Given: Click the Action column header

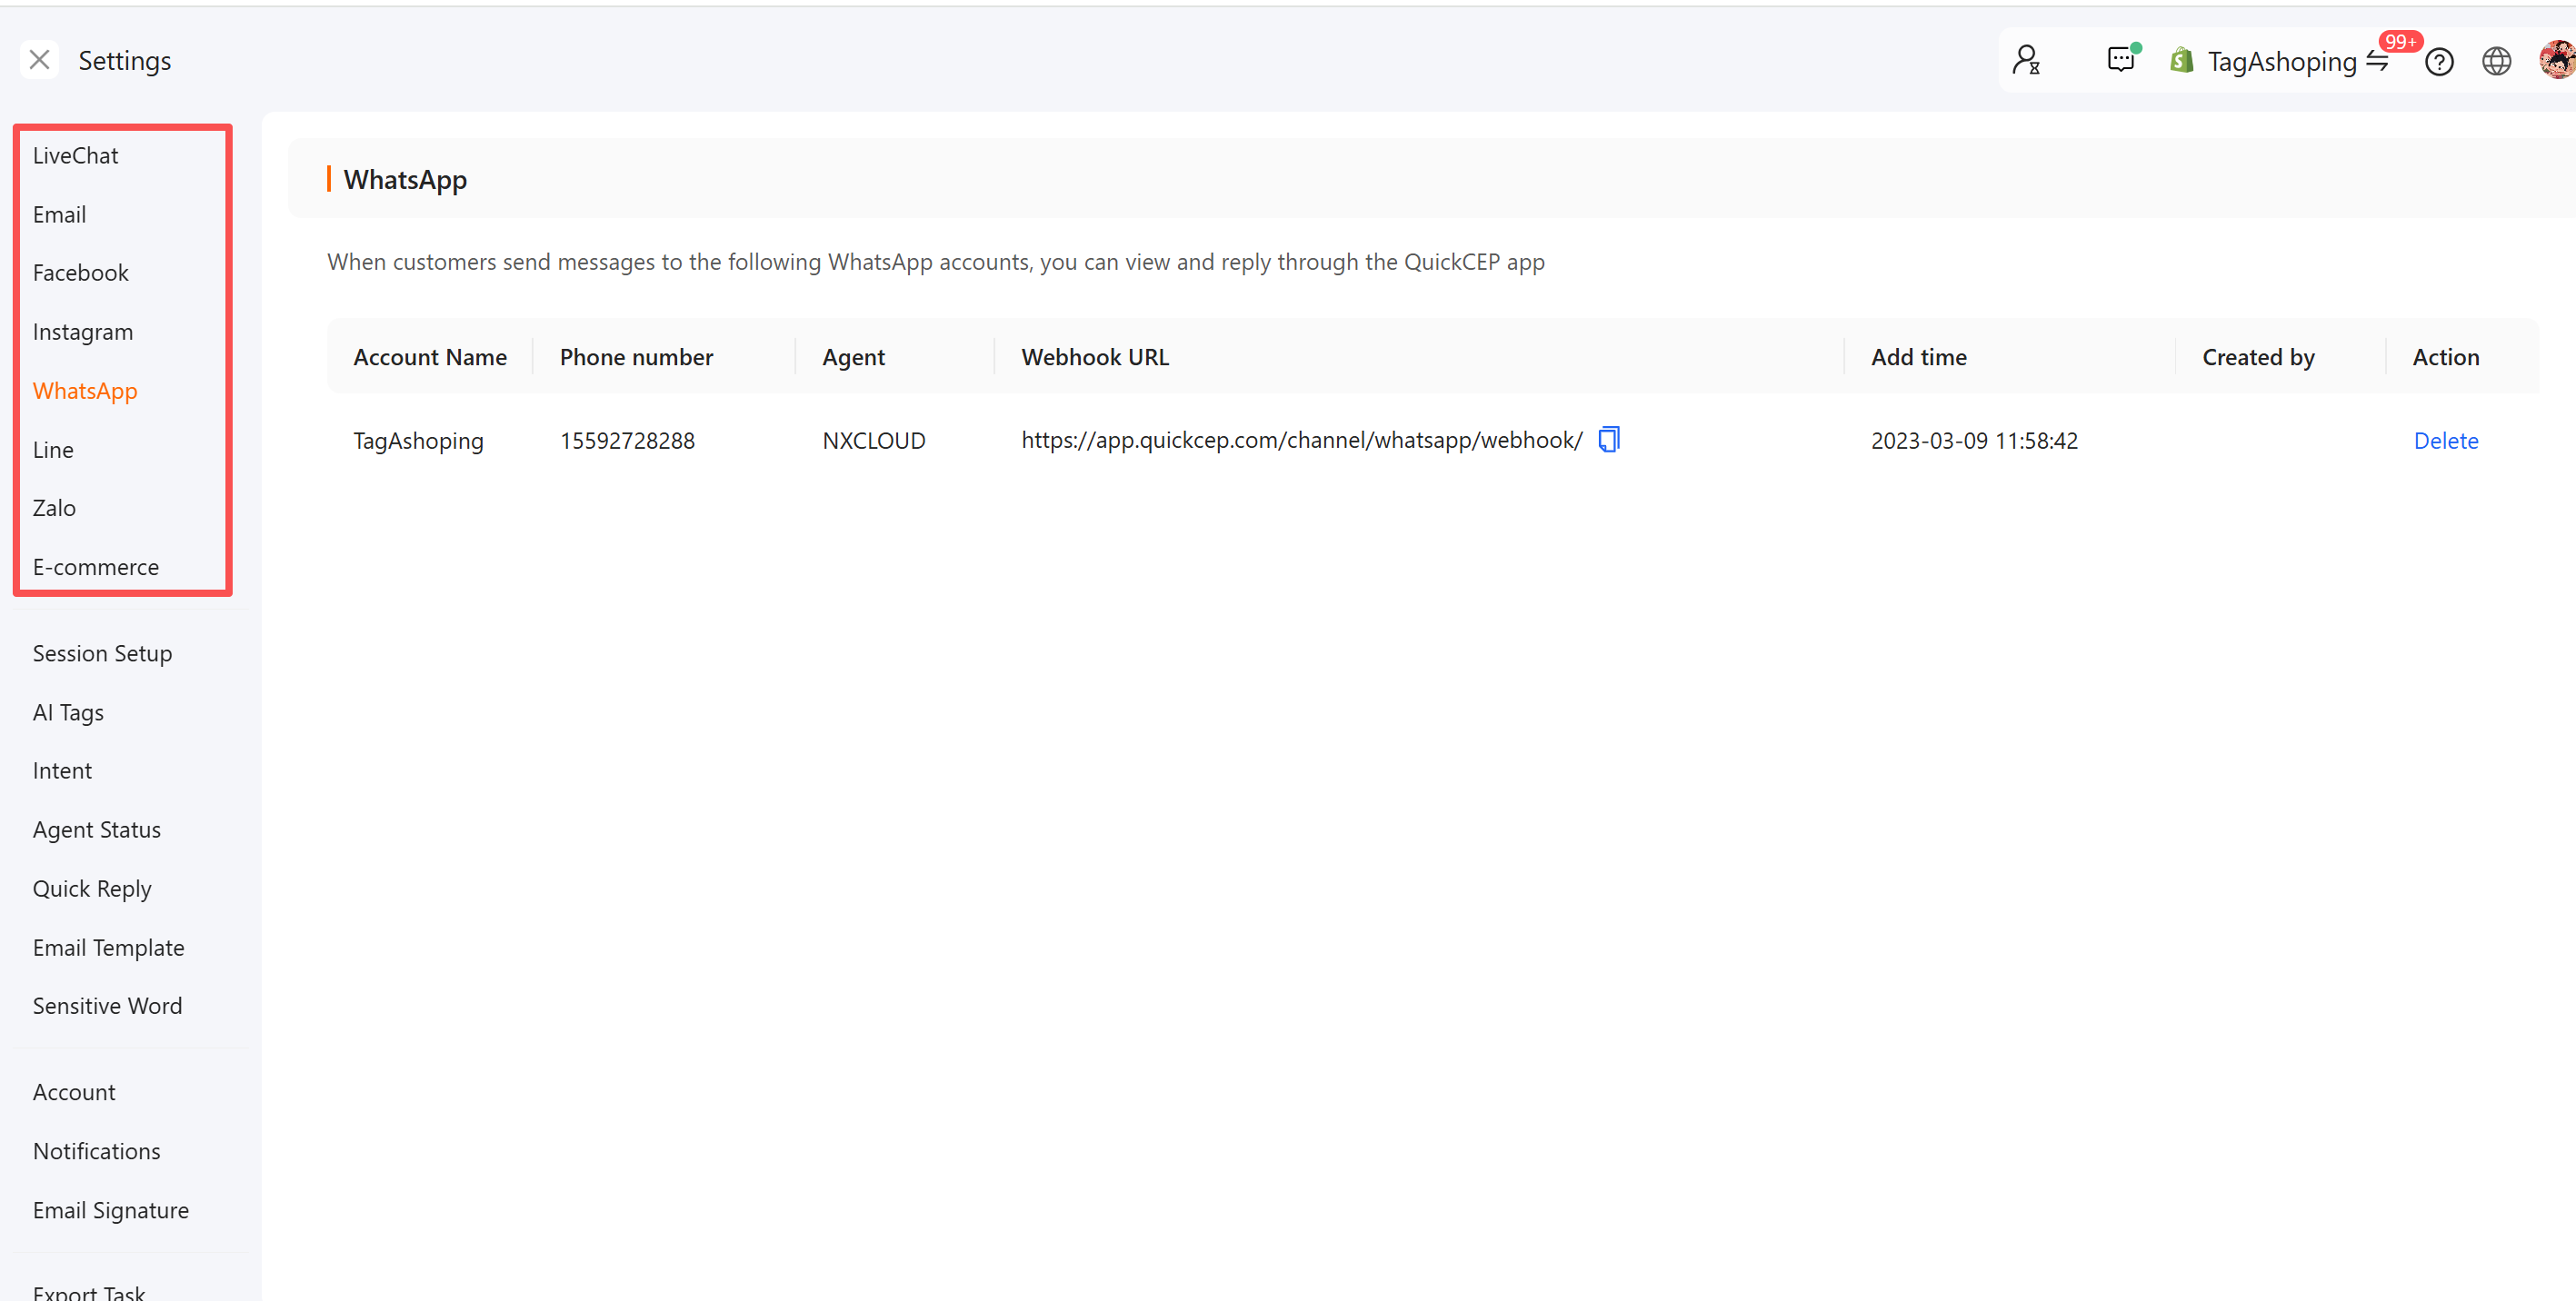Looking at the screenshot, I should 2445,357.
